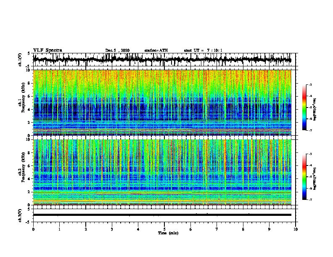Click the "-7" label on ch.1 color bar
333x257 pixels.
click(x=310, y=130)
